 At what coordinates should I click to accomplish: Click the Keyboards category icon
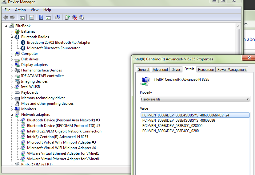pos(17,92)
